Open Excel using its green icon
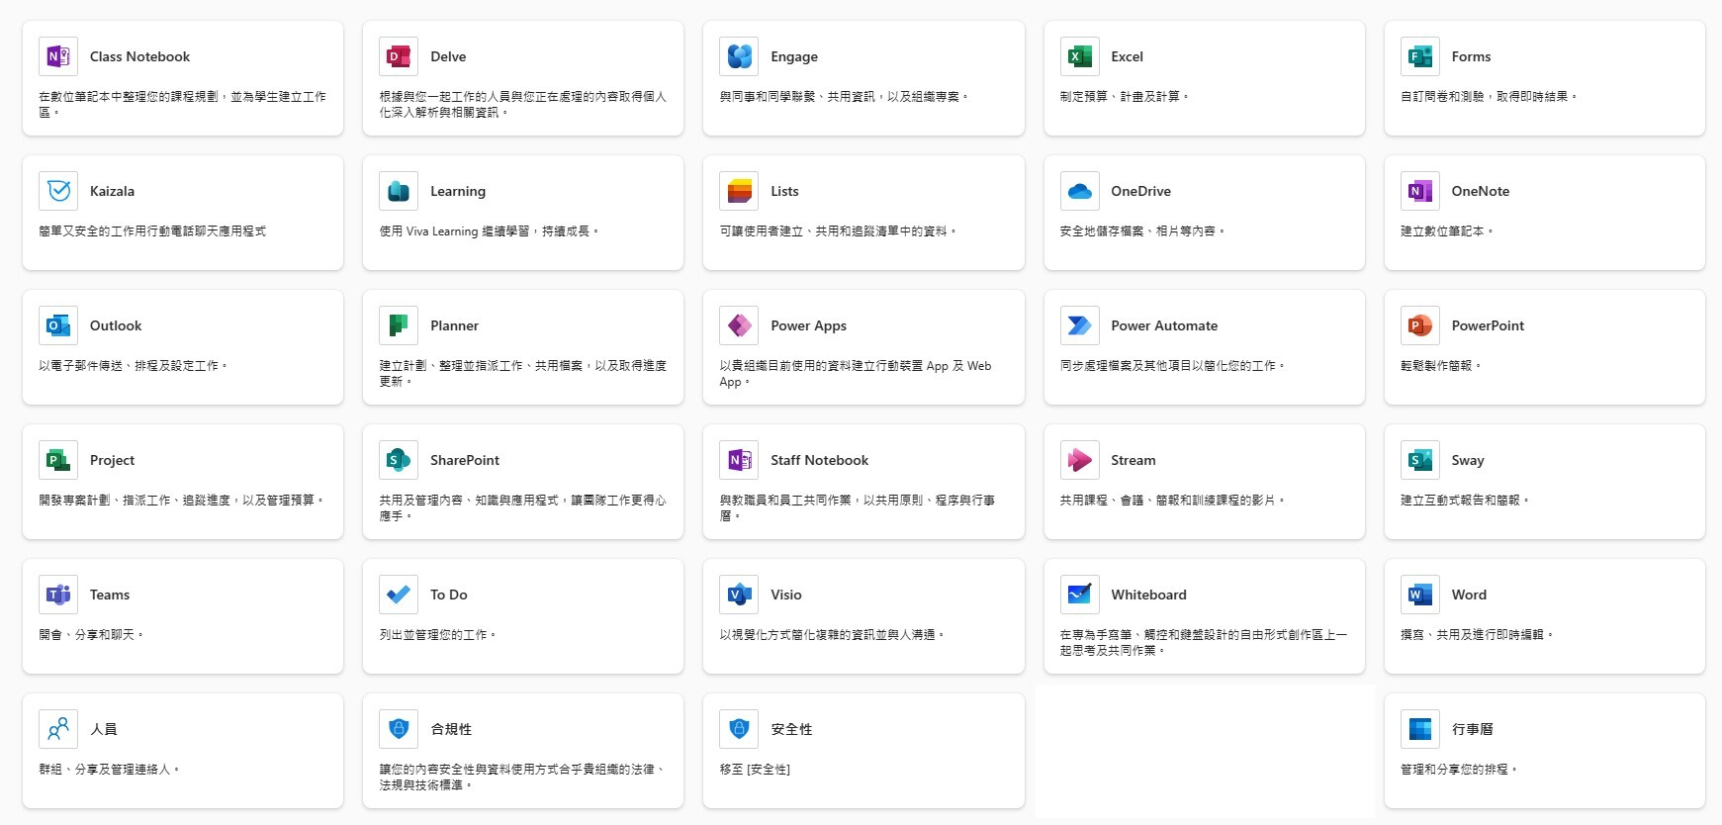The width and height of the screenshot is (1722, 825). tap(1079, 56)
